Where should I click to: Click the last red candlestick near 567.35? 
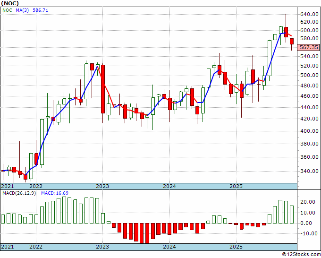point(292,41)
